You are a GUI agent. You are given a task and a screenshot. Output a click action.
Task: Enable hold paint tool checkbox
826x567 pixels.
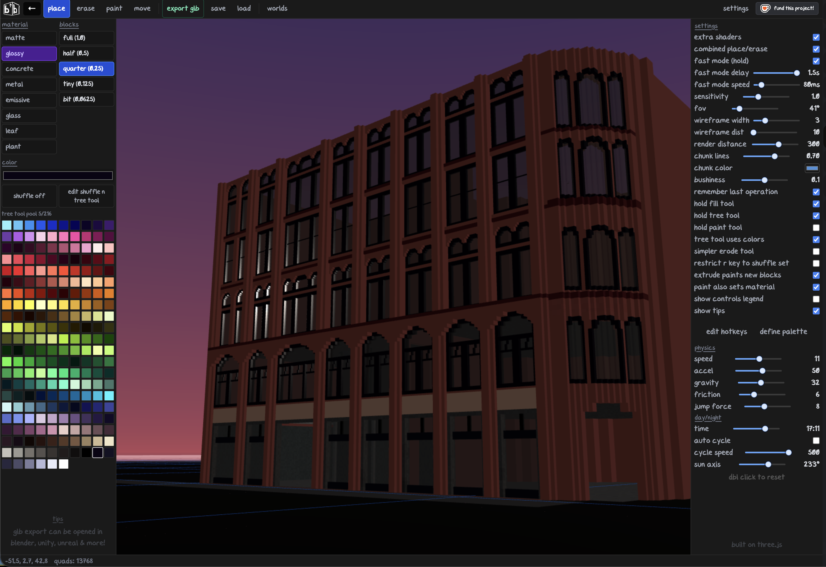(x=816, y=228)
